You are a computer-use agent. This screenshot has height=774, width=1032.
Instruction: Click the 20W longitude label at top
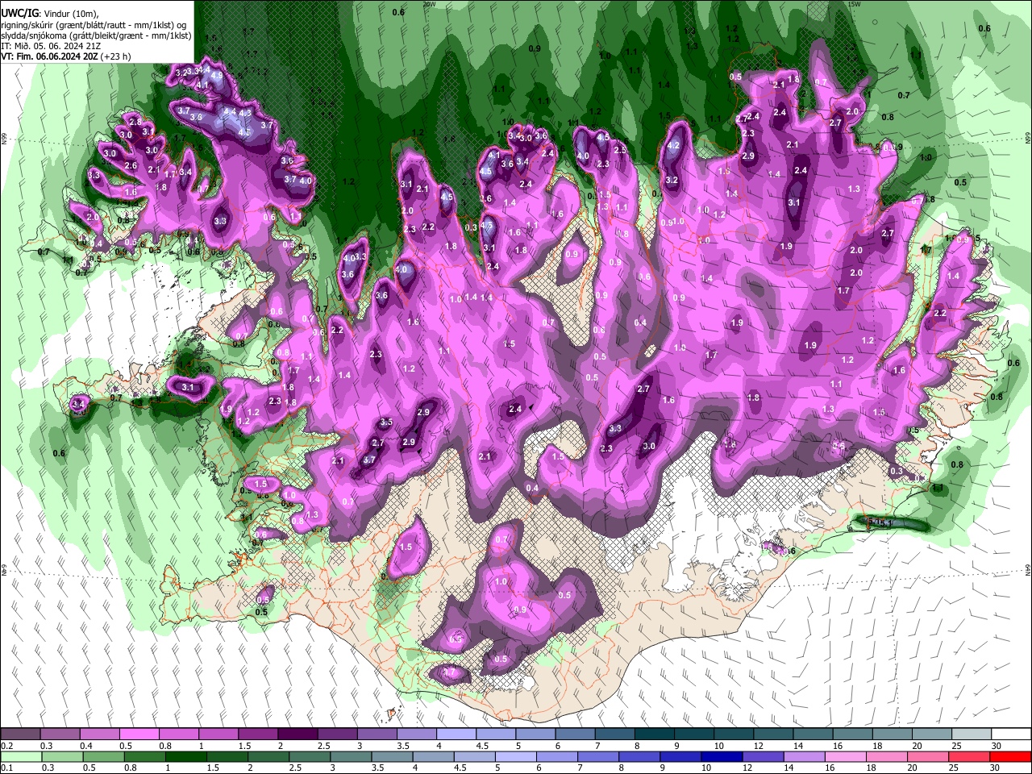(x=429, y=4)
